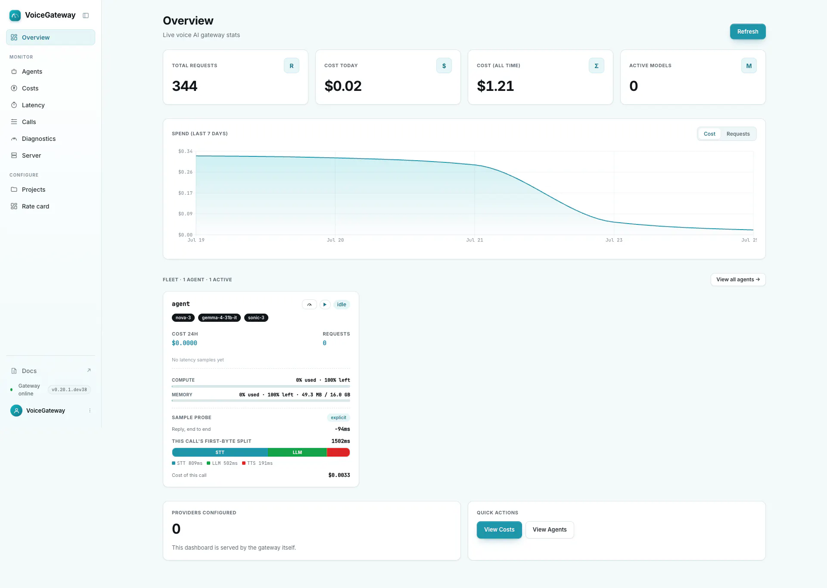
Task: Open the Calls page
Action: (50, 122)
